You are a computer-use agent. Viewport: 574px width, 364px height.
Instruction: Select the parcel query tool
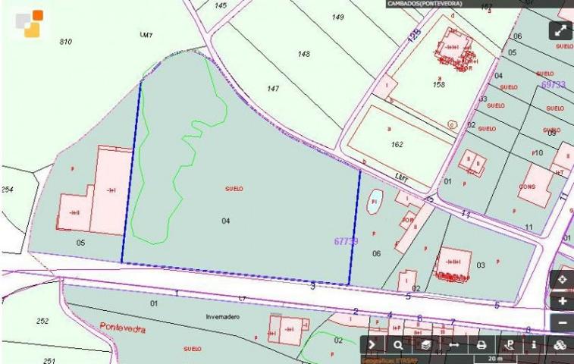tap(508, 344)
